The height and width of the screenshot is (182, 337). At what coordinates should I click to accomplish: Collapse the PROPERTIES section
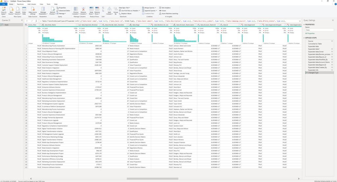[x=304, y=24]
